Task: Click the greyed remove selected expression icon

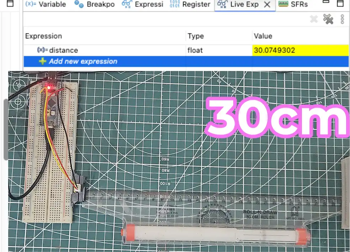Action: tap(314, 19)
